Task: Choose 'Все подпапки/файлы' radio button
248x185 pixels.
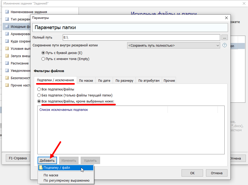Action: (39, 89)
